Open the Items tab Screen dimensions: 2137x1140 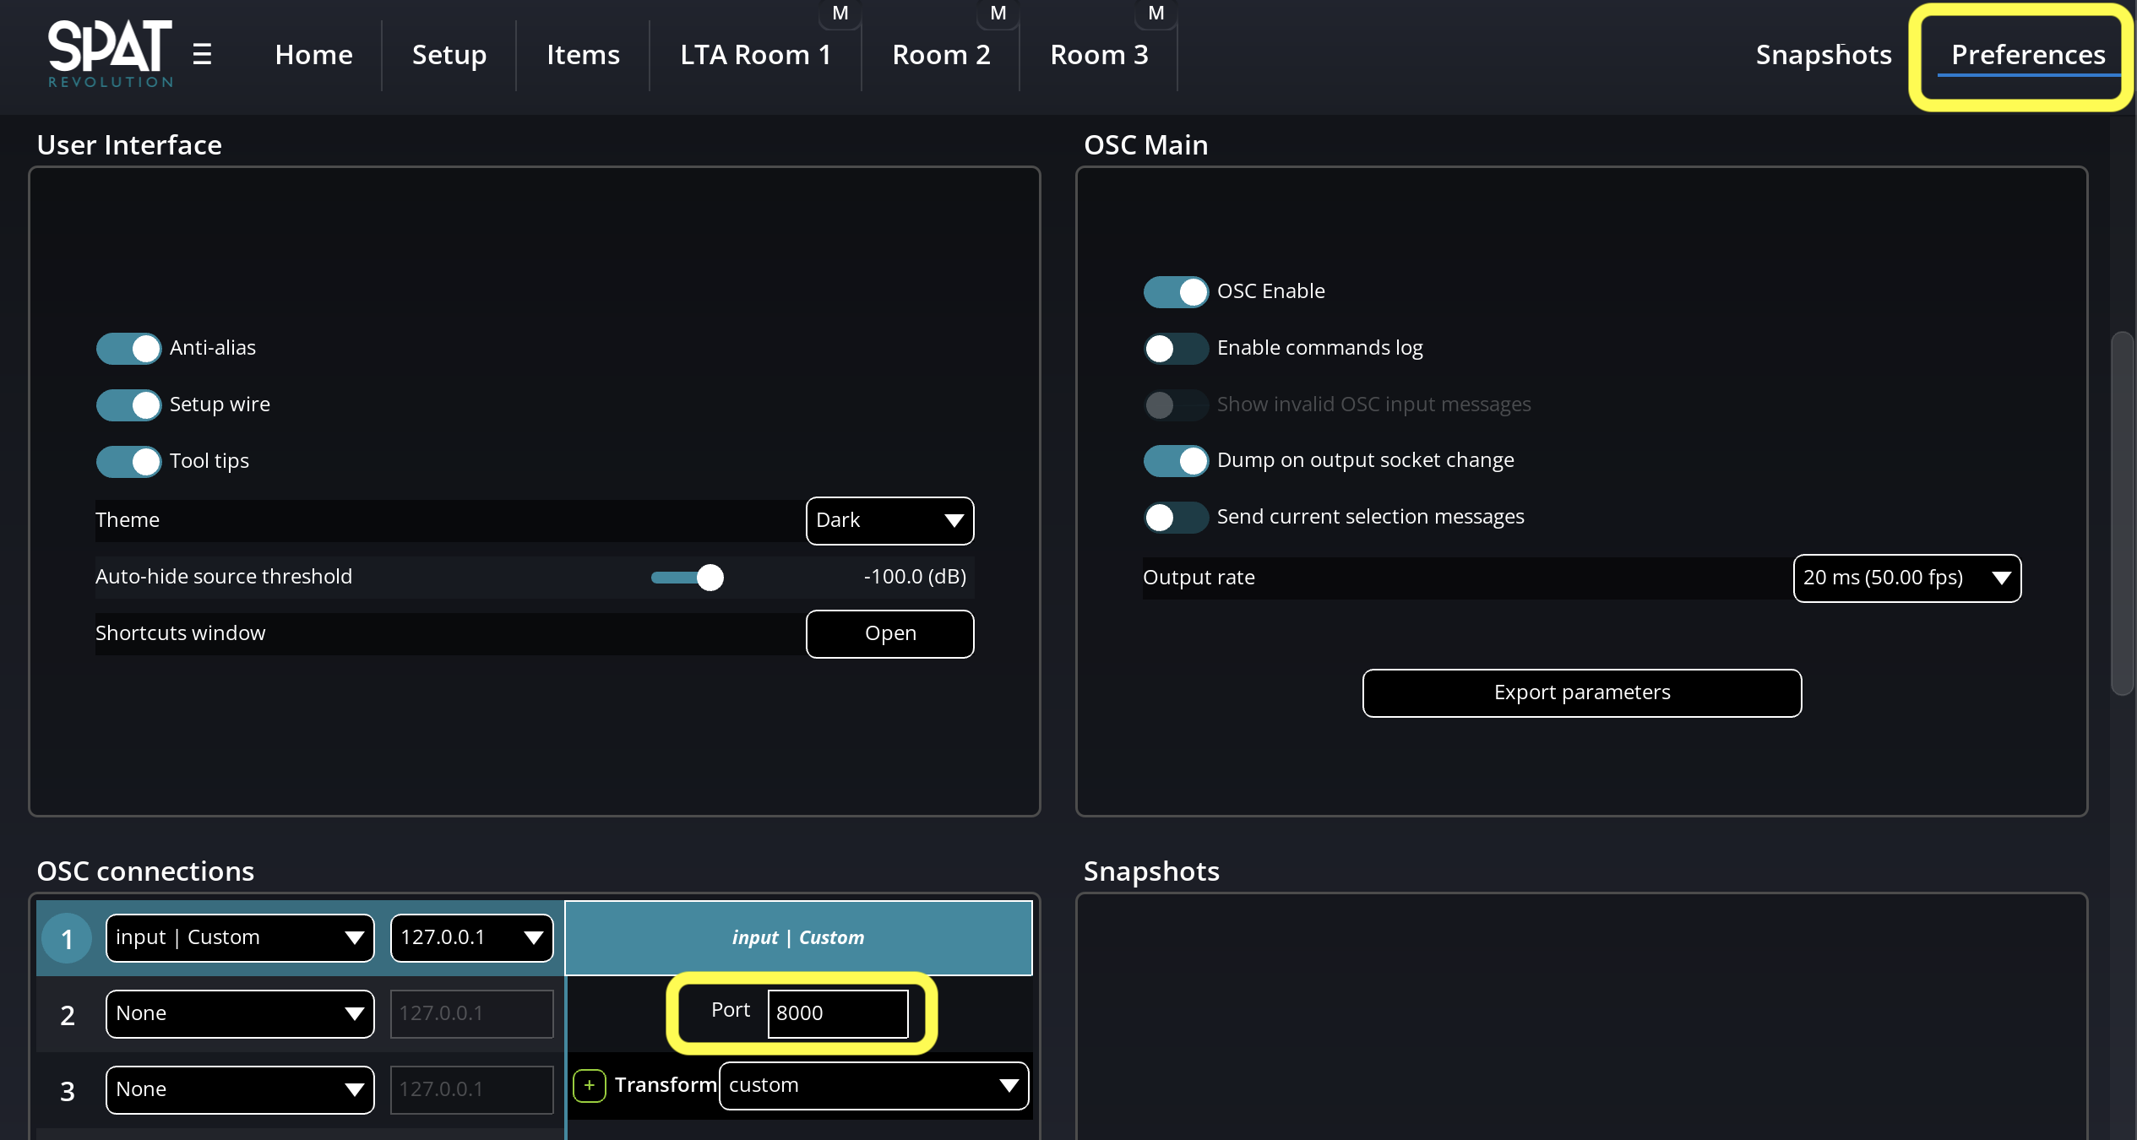click(583, 55)
